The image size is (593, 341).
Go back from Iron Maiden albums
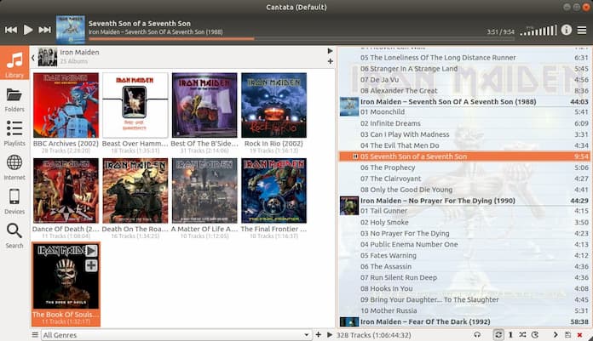pos(32,57)
